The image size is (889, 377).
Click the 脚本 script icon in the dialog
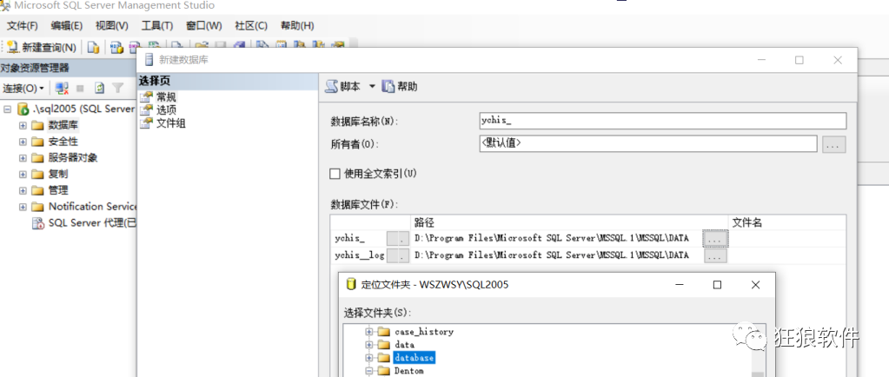[x=331, y=86]
